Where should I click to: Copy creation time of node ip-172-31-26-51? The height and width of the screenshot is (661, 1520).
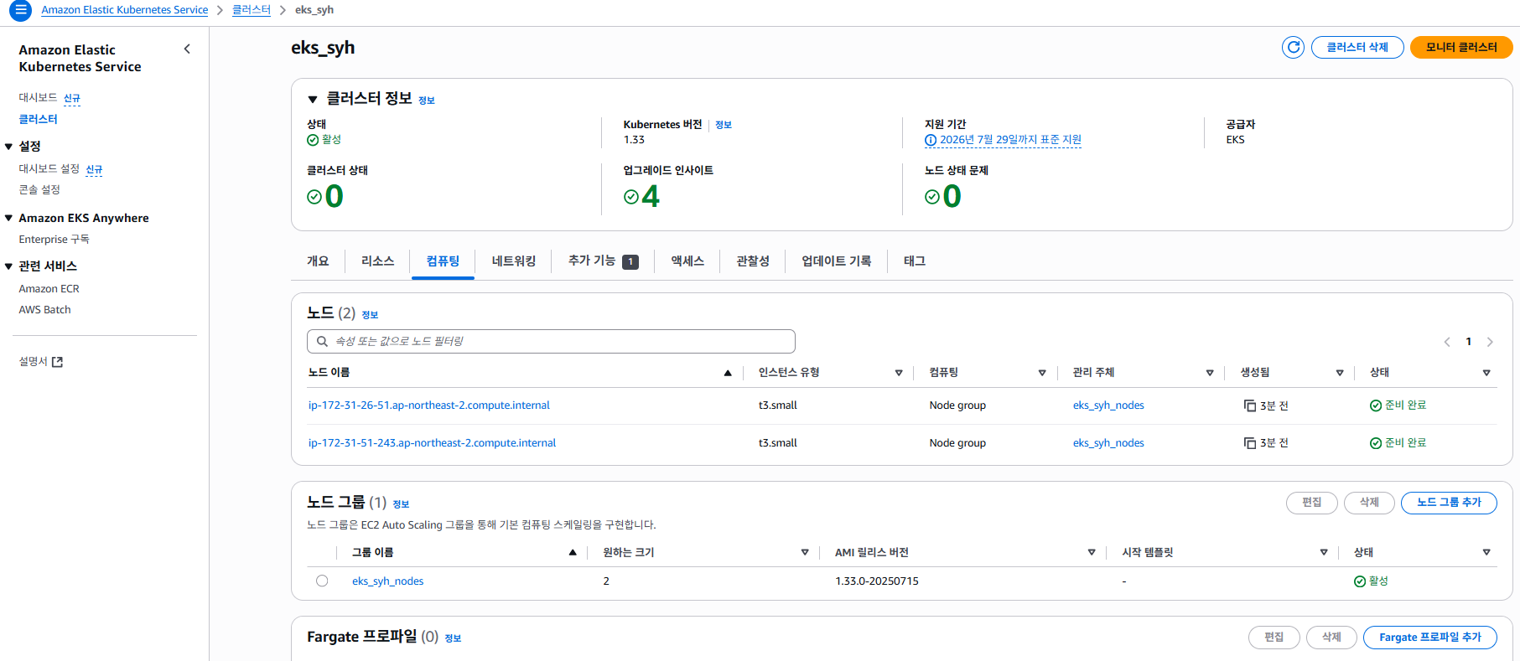click(x=1250, y=405)
